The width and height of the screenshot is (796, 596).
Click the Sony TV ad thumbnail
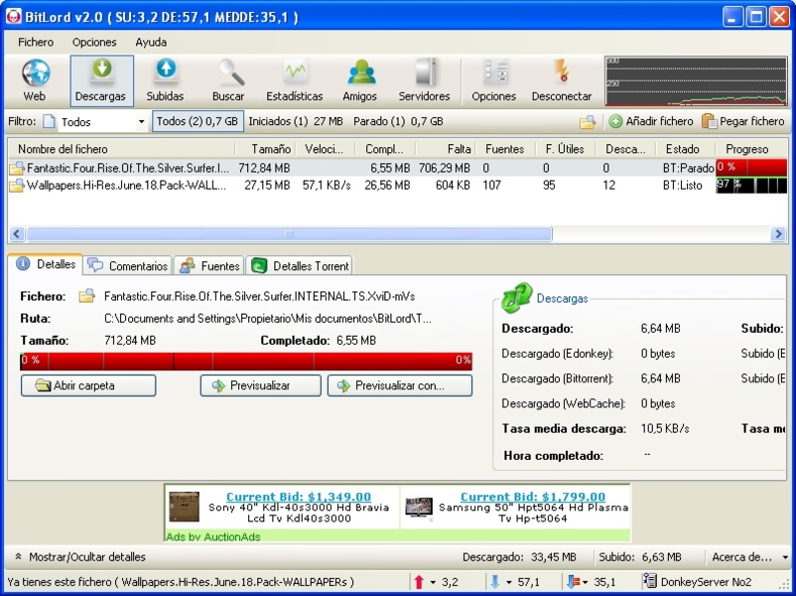(184, 507)
